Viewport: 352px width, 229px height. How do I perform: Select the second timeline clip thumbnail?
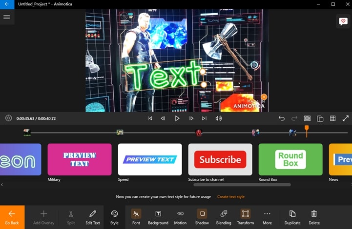tap(120, 133)
